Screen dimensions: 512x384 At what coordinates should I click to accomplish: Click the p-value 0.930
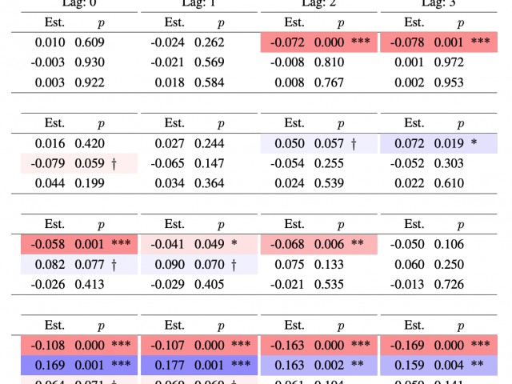(x=89, y=62)
